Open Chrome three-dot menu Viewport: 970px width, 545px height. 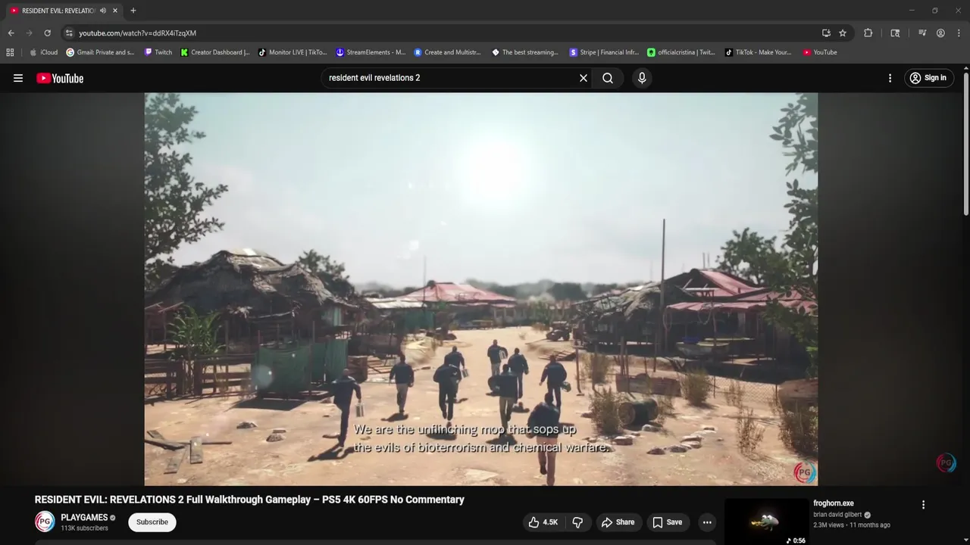(959, 33)
